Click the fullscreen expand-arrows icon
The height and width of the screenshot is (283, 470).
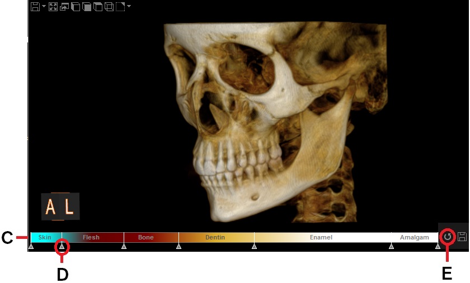53,7
